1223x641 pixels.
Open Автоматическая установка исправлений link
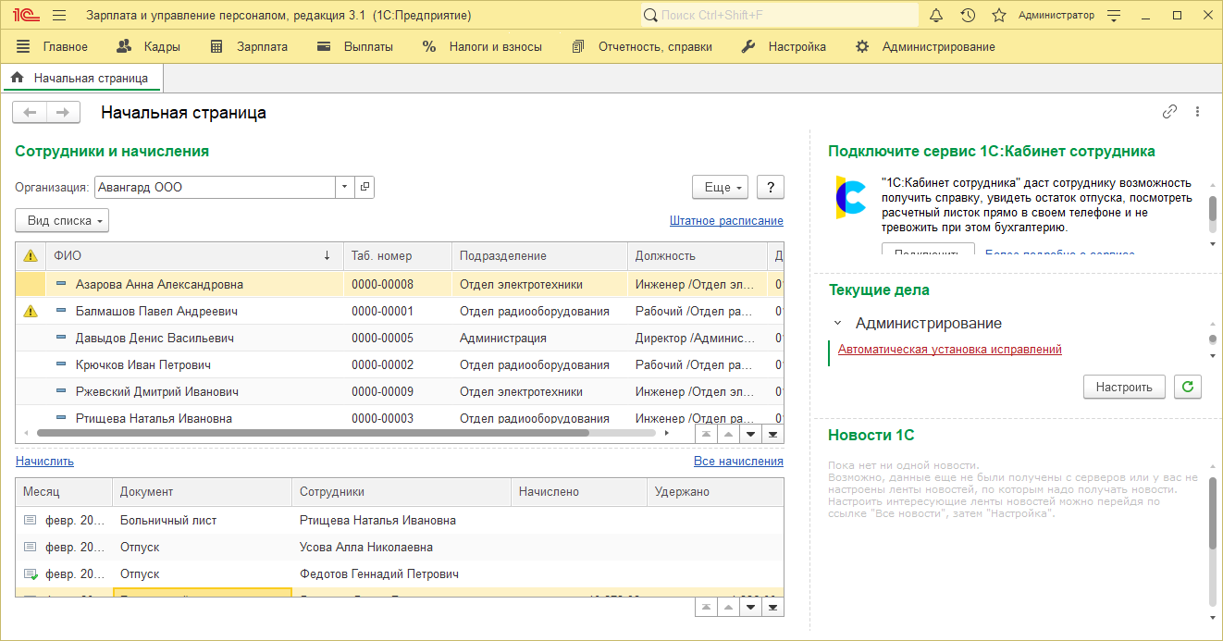[950, 349]
